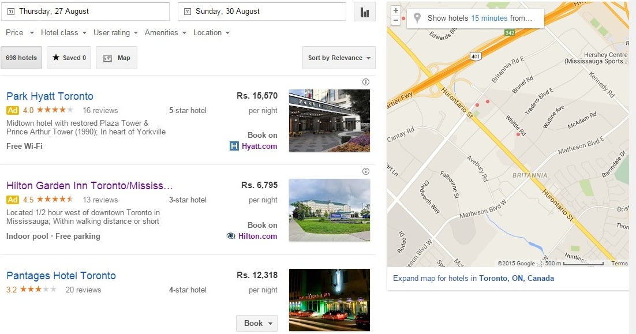
Task: Zoom in on the map
Action: [x=395, y=10]
